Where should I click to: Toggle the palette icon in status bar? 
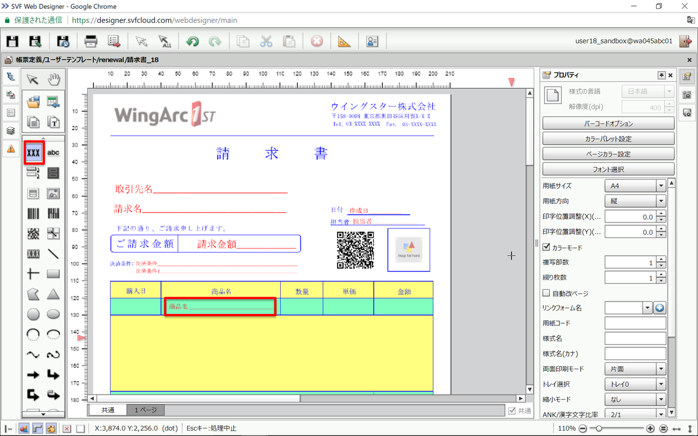(x=51, y=428)
